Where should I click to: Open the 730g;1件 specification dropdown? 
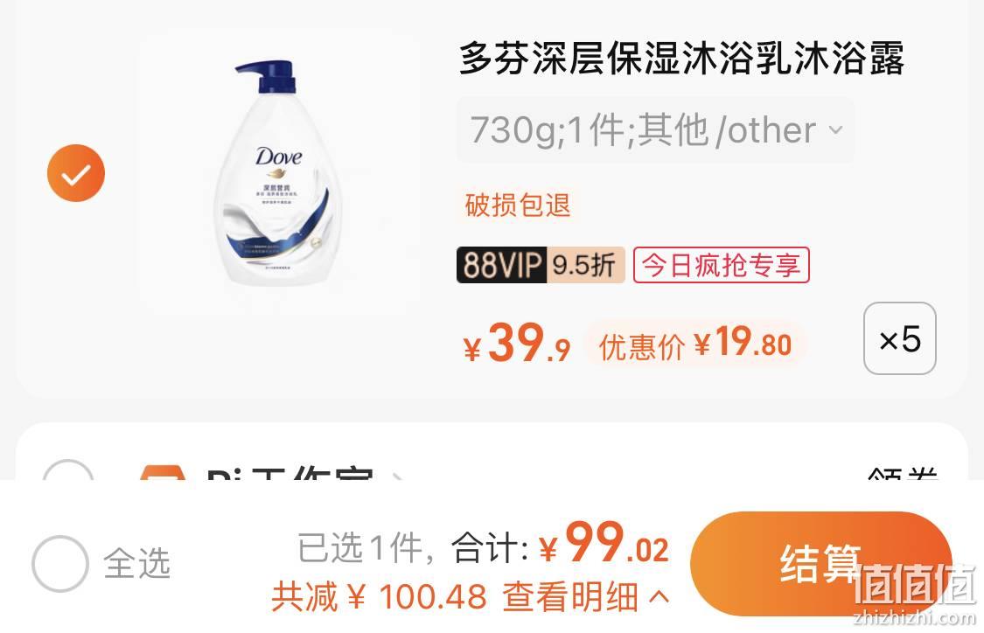[655, 130]
